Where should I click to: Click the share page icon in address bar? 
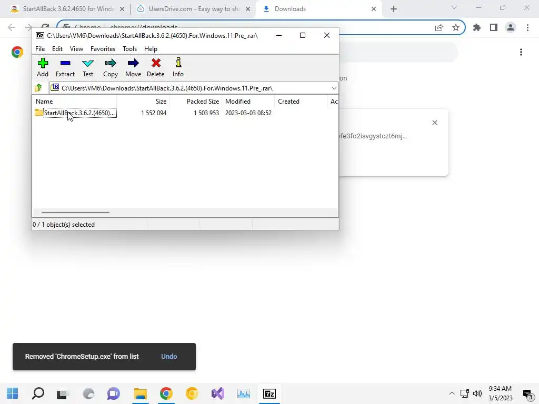(x=439, y=28)
